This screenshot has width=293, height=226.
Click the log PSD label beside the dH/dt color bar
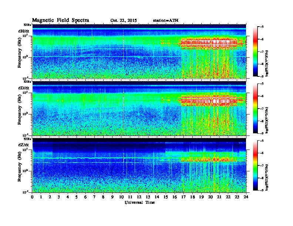point(267,63)
